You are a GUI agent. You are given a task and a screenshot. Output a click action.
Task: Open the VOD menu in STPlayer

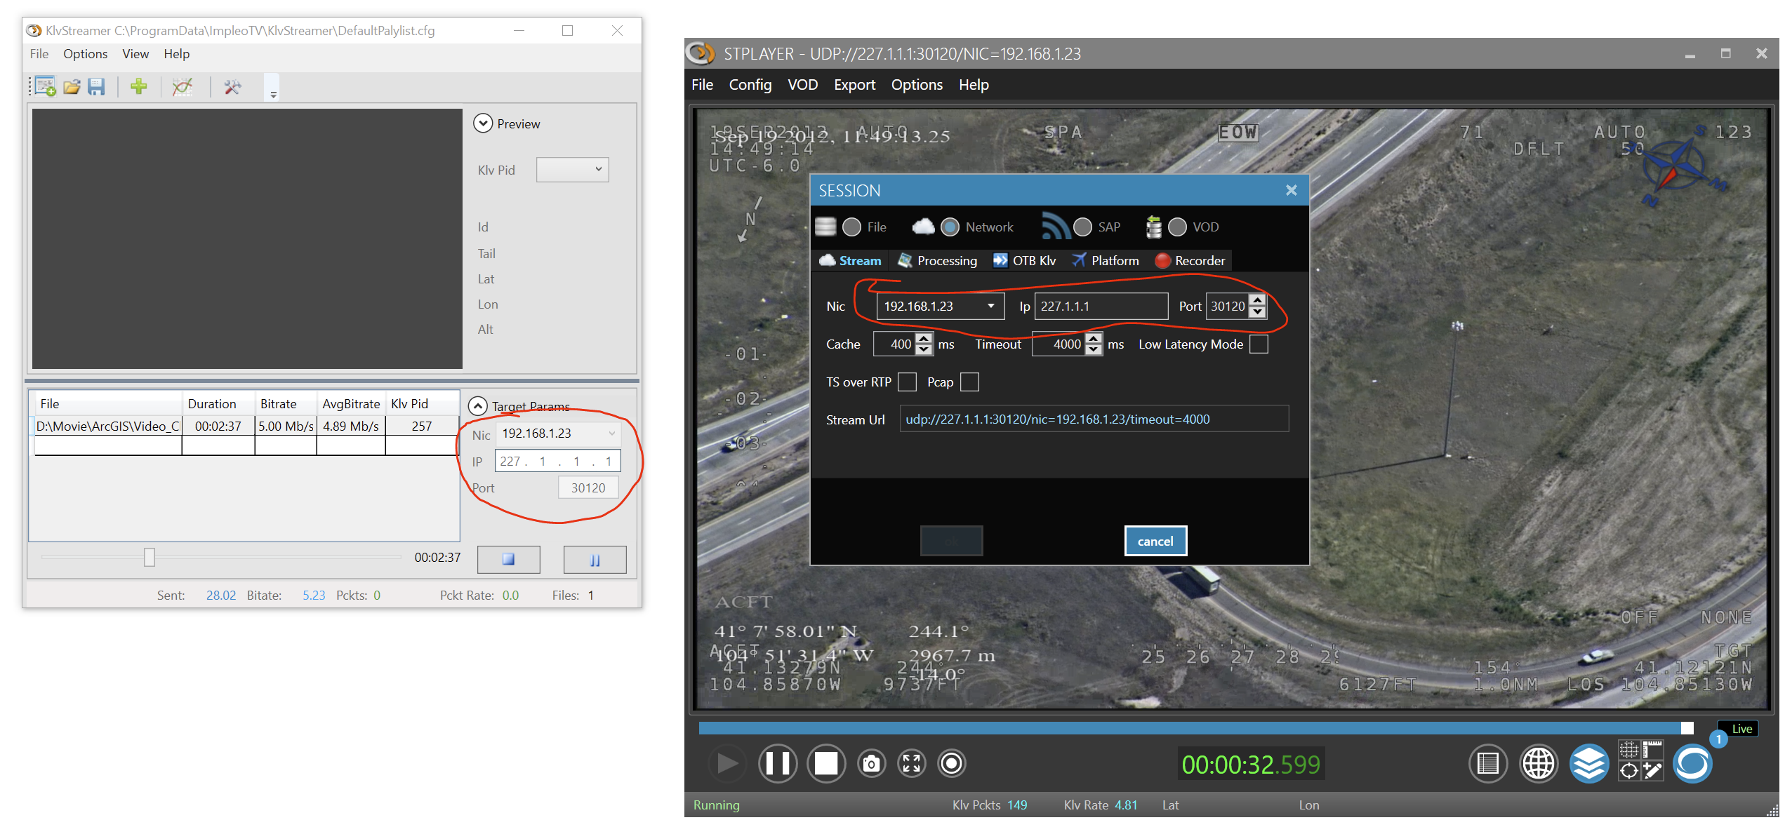(802, 85)
